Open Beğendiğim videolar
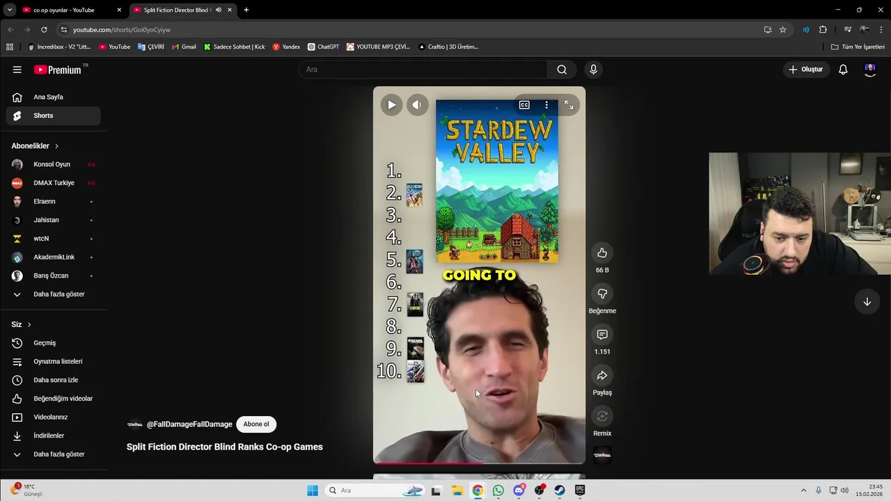The image size is (891, 501). 53,399
